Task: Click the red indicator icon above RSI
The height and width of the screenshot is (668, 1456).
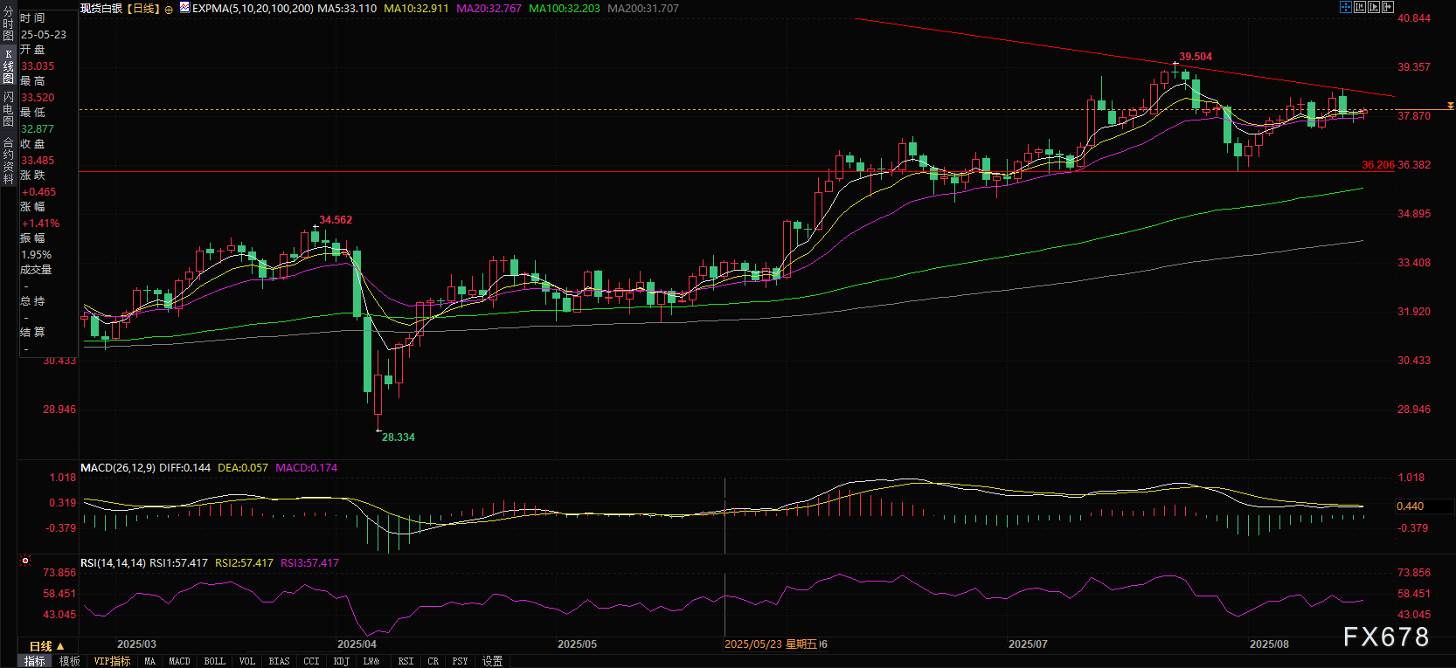Action: [25, 561]
